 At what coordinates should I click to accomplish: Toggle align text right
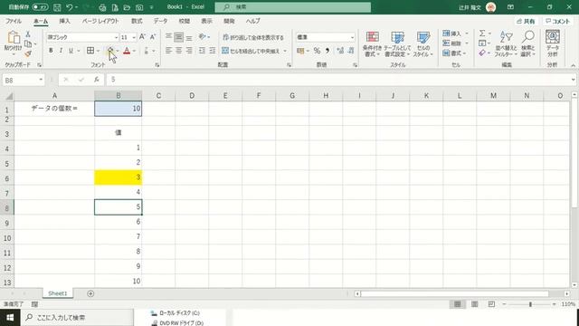pyautogui.click(x=189, y=51)
